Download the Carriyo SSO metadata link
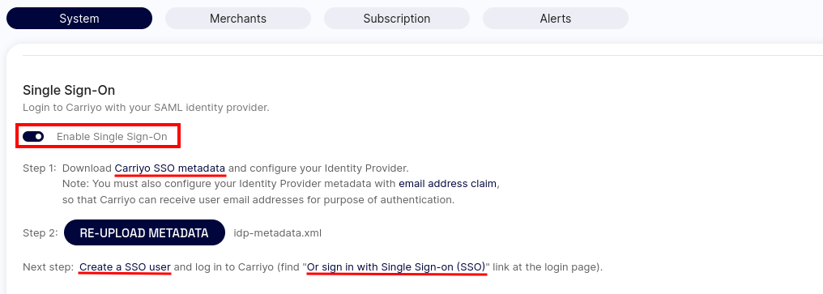823x294 pixels. (x=170, y=168)
